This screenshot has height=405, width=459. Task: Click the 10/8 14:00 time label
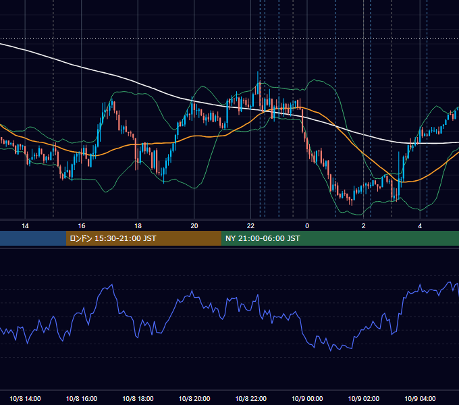pos(25,398)
